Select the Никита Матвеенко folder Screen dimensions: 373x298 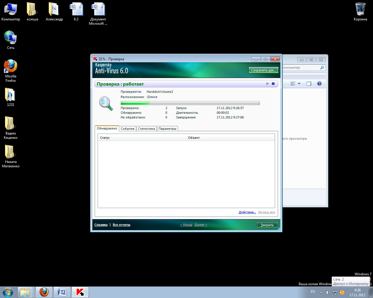(10, 156)
